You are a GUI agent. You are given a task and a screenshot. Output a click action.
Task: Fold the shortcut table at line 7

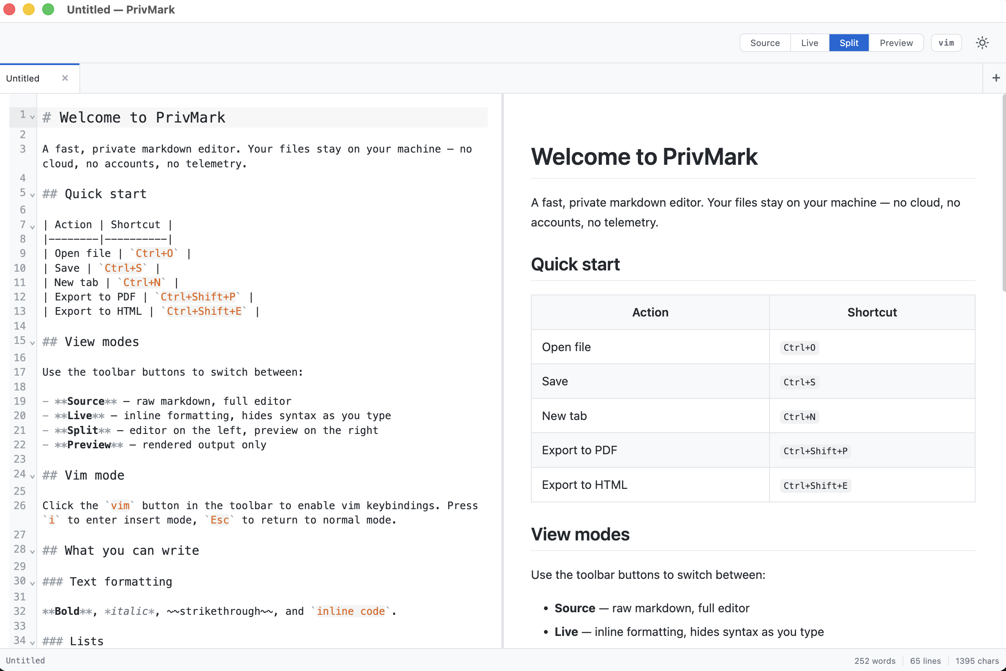[x=33, y=227]
